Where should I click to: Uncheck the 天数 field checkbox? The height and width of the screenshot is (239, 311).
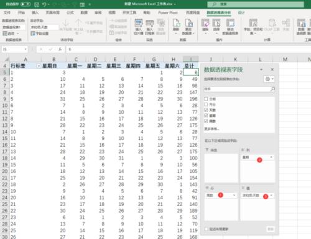pyautogui.click(x=206, y=110)
